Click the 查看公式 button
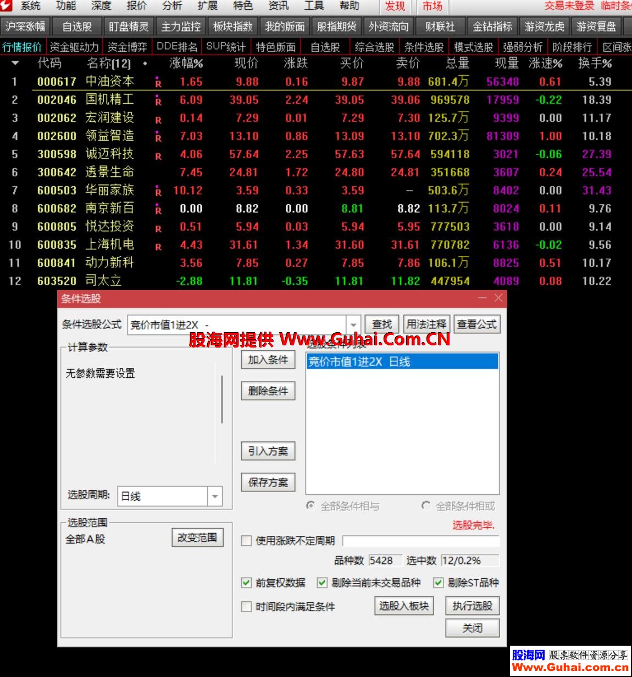 click(477, 324)
